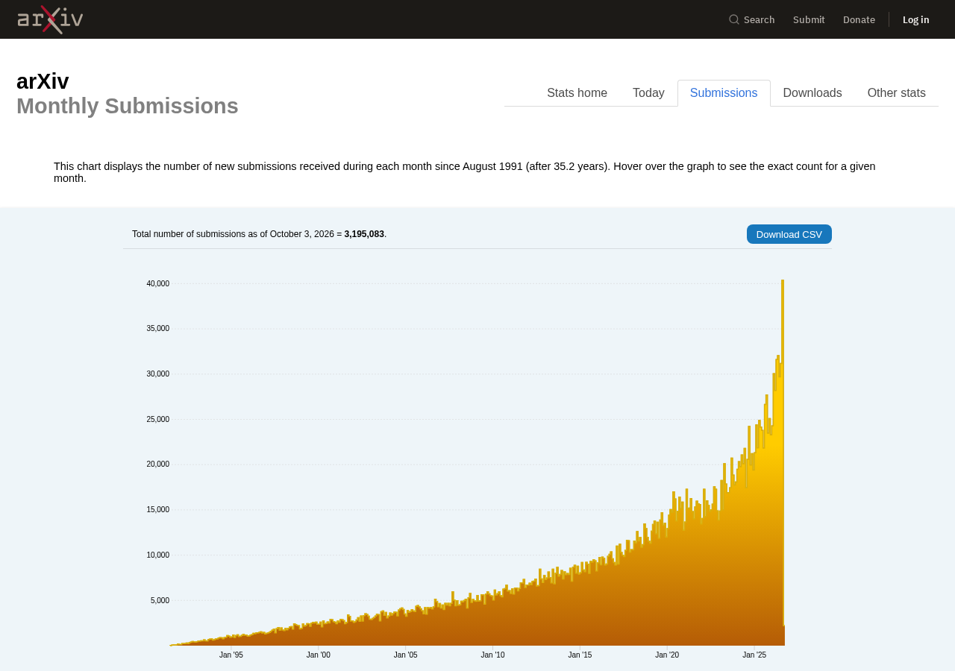Click the Jan '00 axis label
Image resolution: width=955 pixels, height=671 pixels.
[x=319, y=655]
